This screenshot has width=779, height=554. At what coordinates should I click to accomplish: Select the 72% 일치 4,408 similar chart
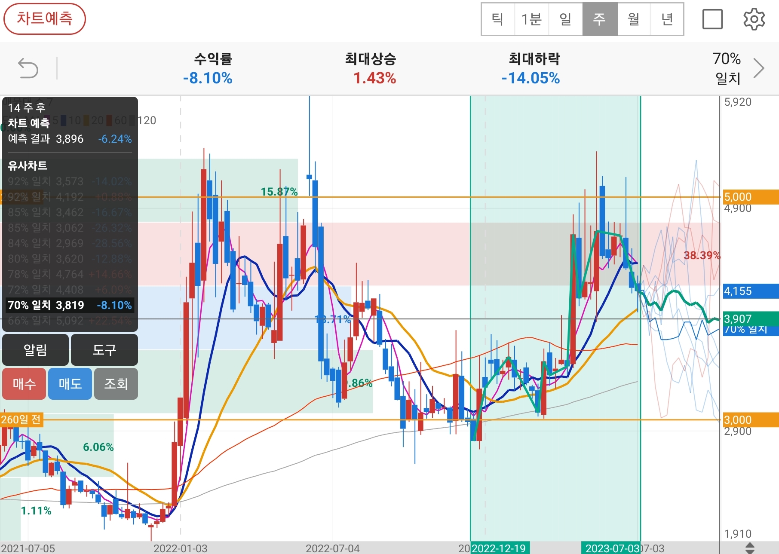coord(70,290)
